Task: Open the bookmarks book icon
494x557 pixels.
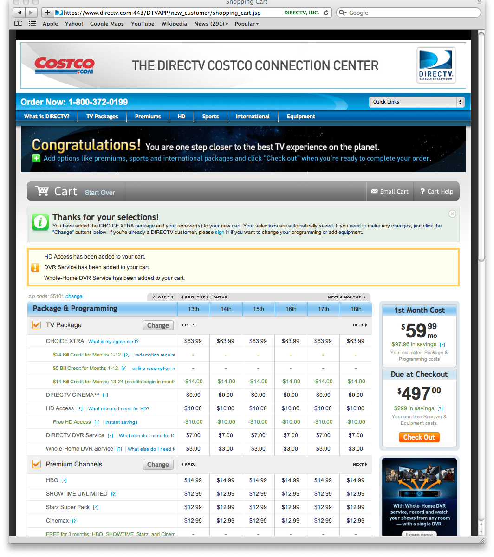Action: (19, 24)
